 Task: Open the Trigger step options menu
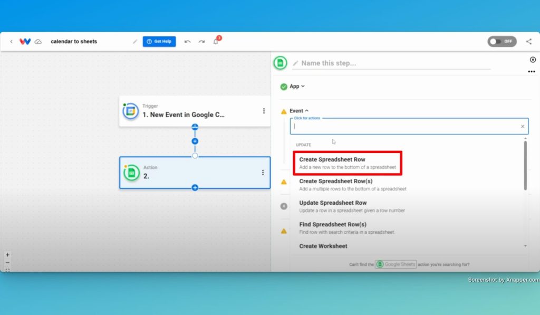264,111
